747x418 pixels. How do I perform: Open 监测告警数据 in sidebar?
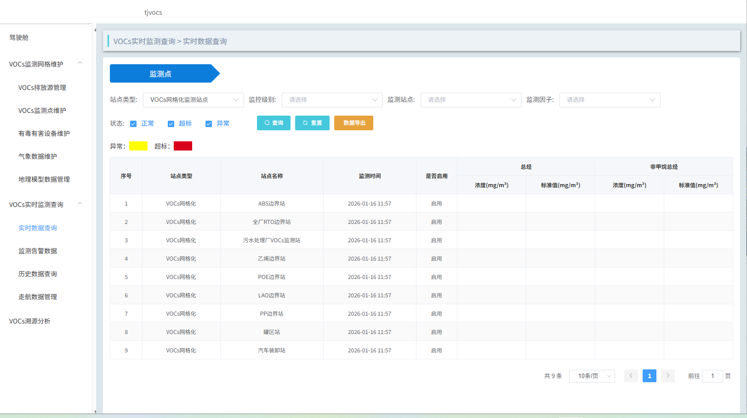tap(38, 251)
